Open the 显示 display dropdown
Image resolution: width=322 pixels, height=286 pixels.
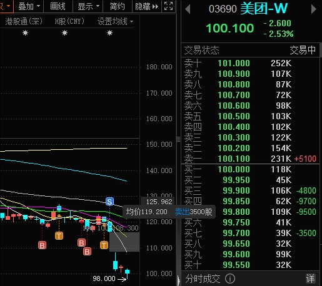[x=88, y=6]
